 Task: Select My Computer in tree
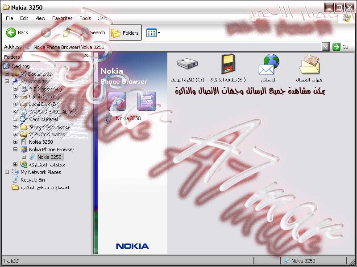click(35, 81)
